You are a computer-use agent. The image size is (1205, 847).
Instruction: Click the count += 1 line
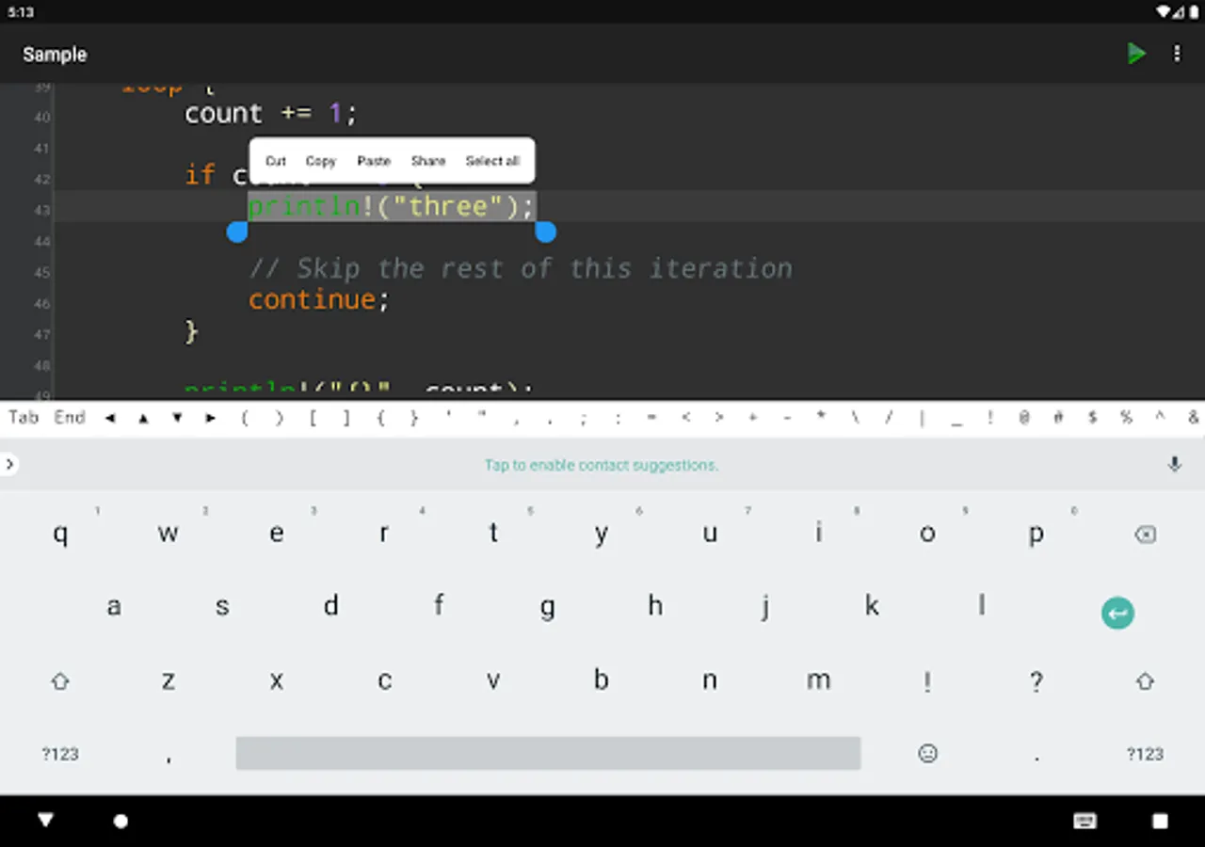[x=271, y=114]
